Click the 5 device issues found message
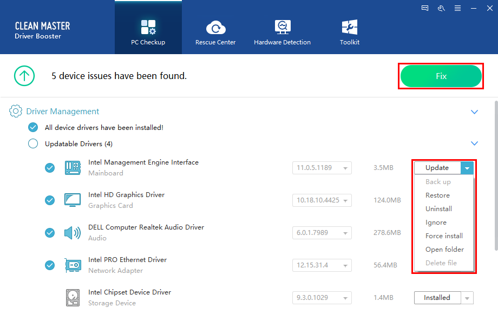Image resolution: width=498 pixels, height=314 pixels. tap(119, 76)
